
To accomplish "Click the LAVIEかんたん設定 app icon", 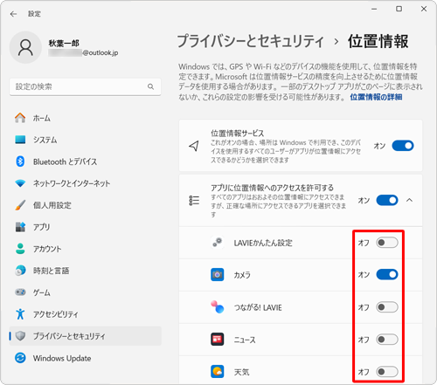I will click(218, 243).
